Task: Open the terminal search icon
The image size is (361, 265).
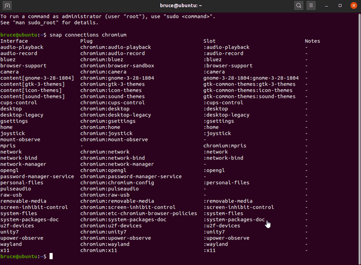Action: (298, 6)
